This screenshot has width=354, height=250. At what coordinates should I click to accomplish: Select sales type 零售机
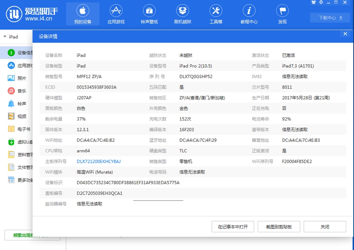186,161
